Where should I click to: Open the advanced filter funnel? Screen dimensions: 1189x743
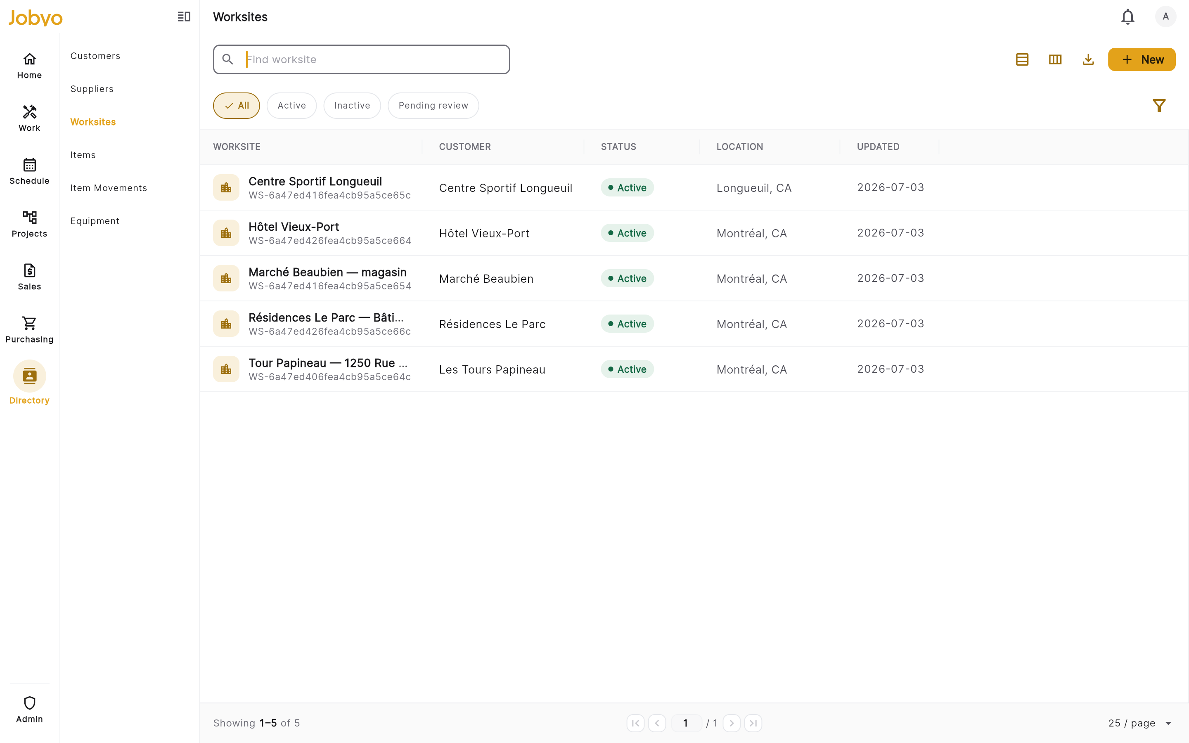1159,106
